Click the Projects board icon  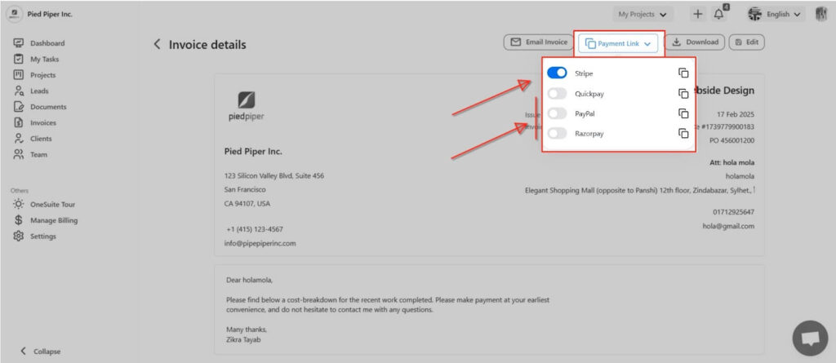click(x=19, y=75)
